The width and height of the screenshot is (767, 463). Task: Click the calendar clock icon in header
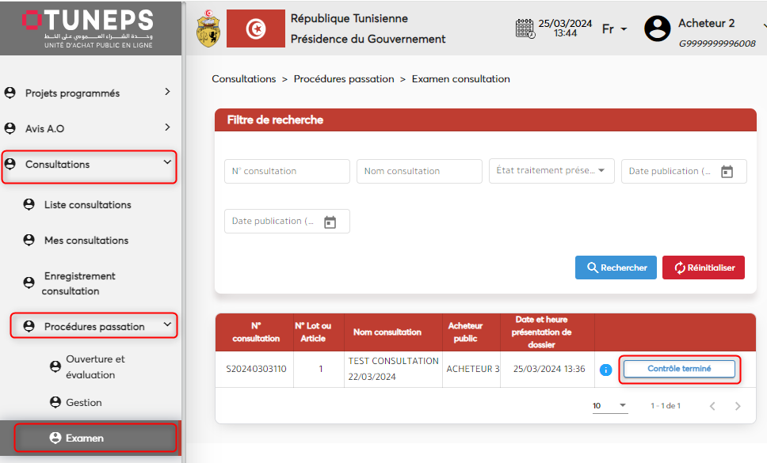[x=525, y=28]
